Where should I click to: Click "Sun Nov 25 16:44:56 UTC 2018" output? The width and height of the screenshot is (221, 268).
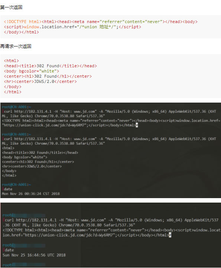34,255
